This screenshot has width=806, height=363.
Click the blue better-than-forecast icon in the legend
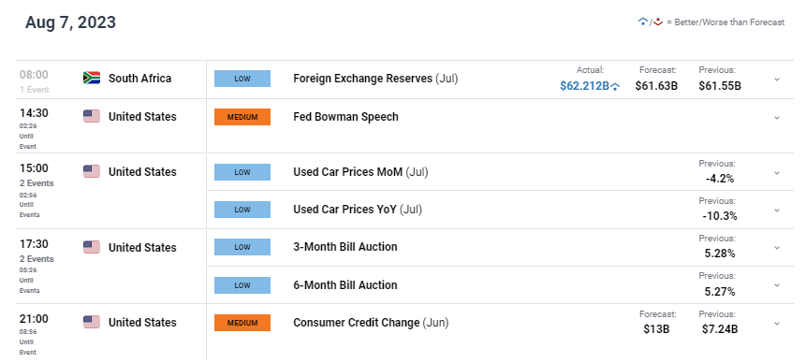[x=642, y=22]
